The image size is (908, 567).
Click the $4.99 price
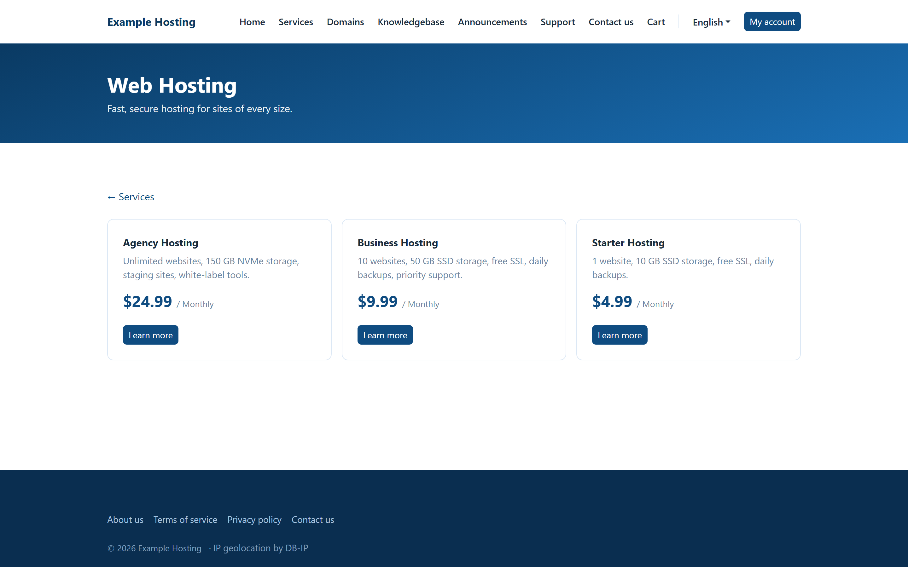point(612,301)
